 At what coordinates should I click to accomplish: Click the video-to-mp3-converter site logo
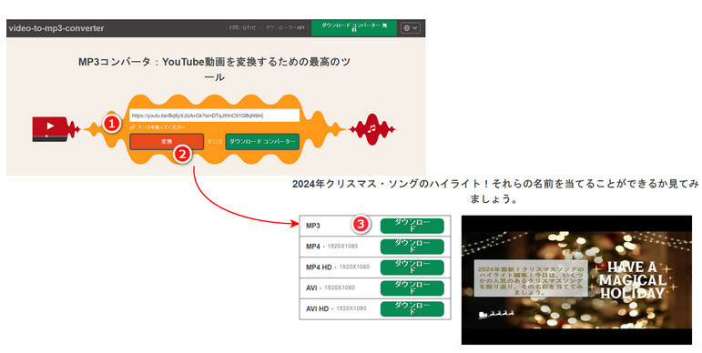point(56,28)
